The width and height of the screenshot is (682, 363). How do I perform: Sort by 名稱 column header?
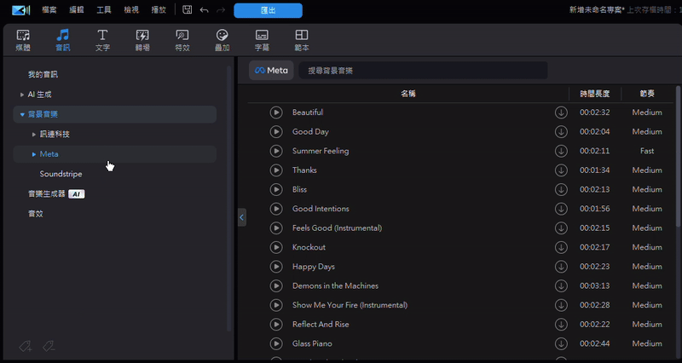[x=408, y=94]
